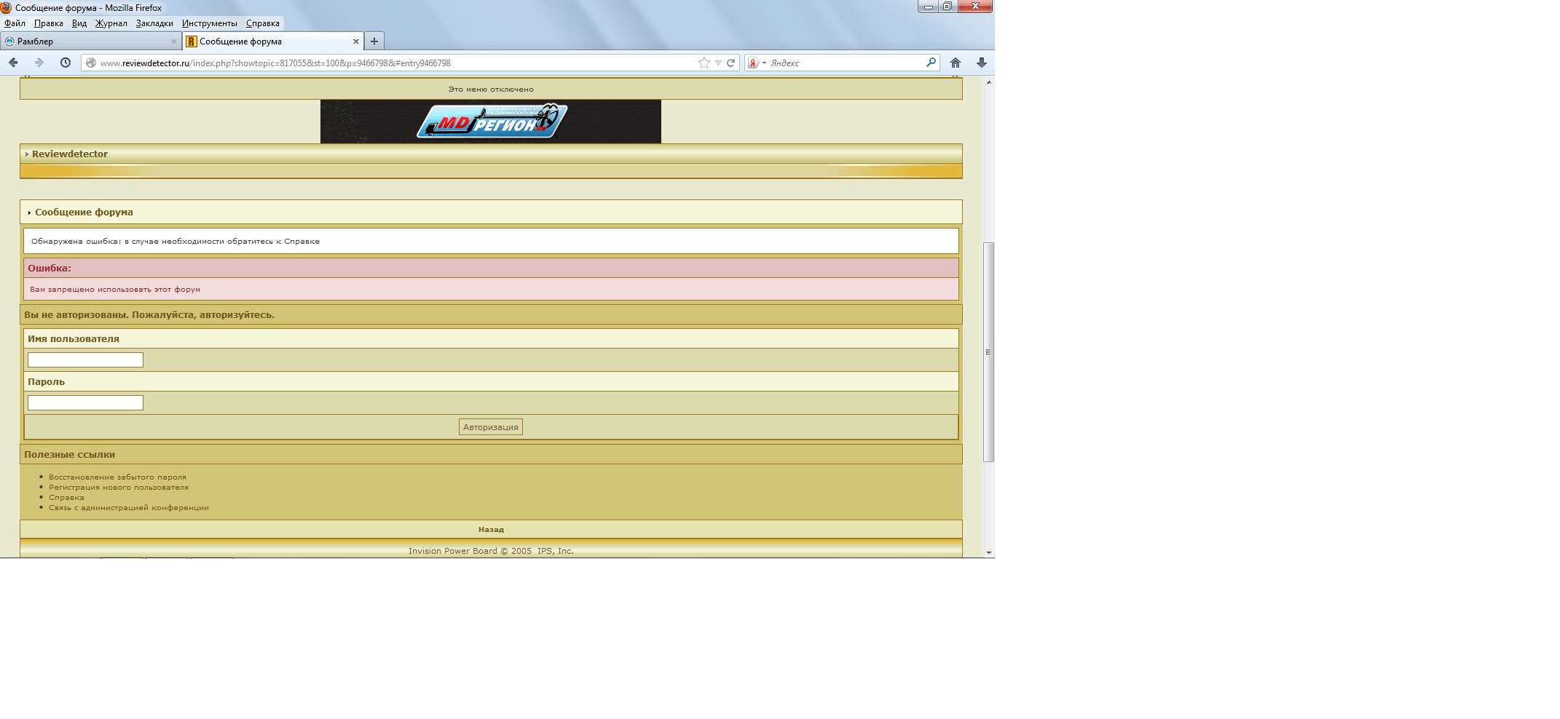The height and width of the screenshot is (719, 1560).
Task: Click the vertical page scrollbar thumb
Action: coord(988,352)
